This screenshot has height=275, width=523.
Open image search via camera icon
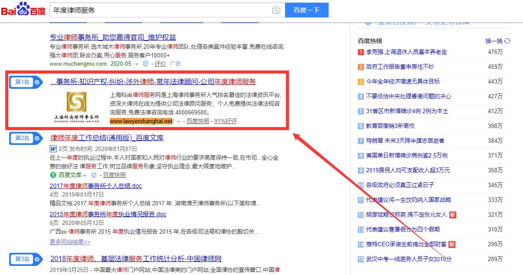(276, 10)
